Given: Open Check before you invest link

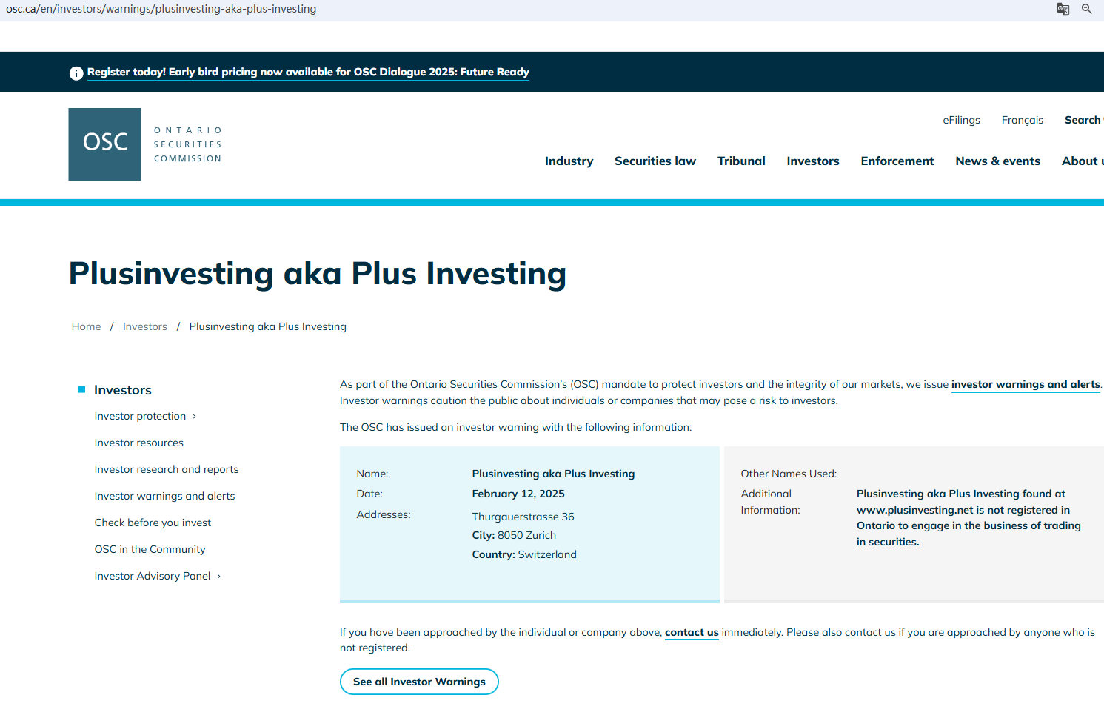Looking at the screenshot, I should coord(153,523).
